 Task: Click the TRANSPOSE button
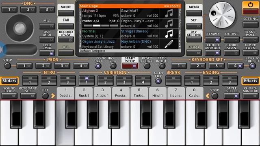(x=250, y=40)
